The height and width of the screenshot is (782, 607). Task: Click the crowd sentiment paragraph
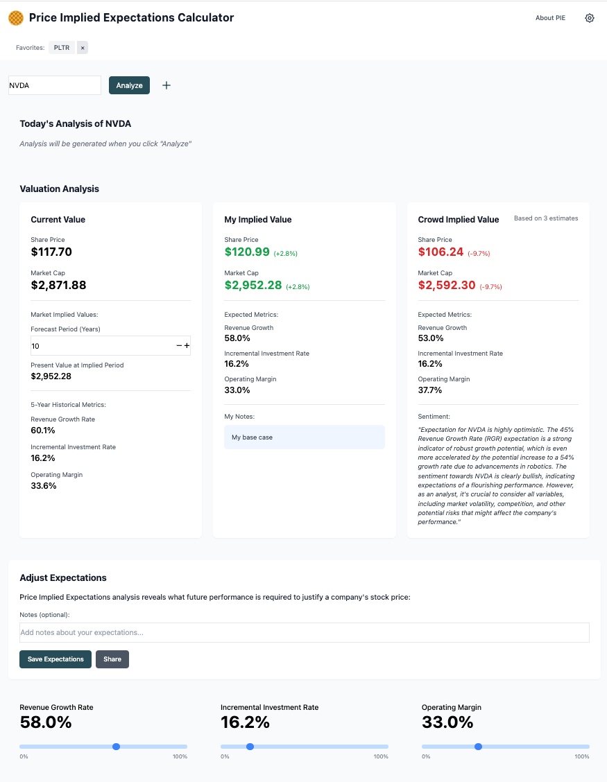(497, 476)
